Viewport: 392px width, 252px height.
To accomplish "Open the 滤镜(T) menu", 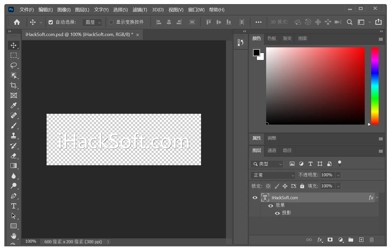I will 140,10.
